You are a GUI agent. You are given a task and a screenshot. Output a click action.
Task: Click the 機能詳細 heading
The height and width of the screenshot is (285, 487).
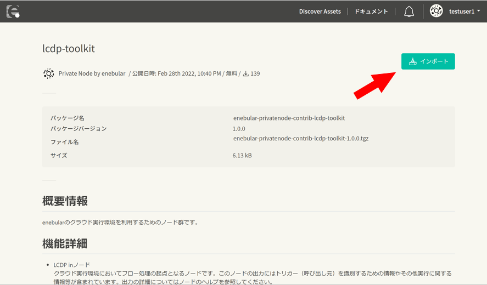pos(65,244)
